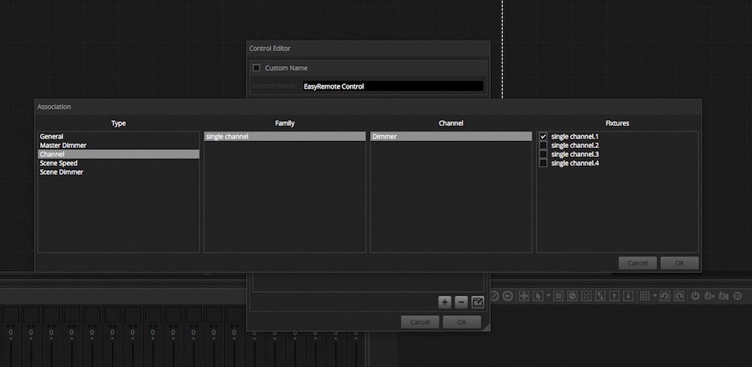Select Master Dimmer in the Type list

[x=119, y=146]
